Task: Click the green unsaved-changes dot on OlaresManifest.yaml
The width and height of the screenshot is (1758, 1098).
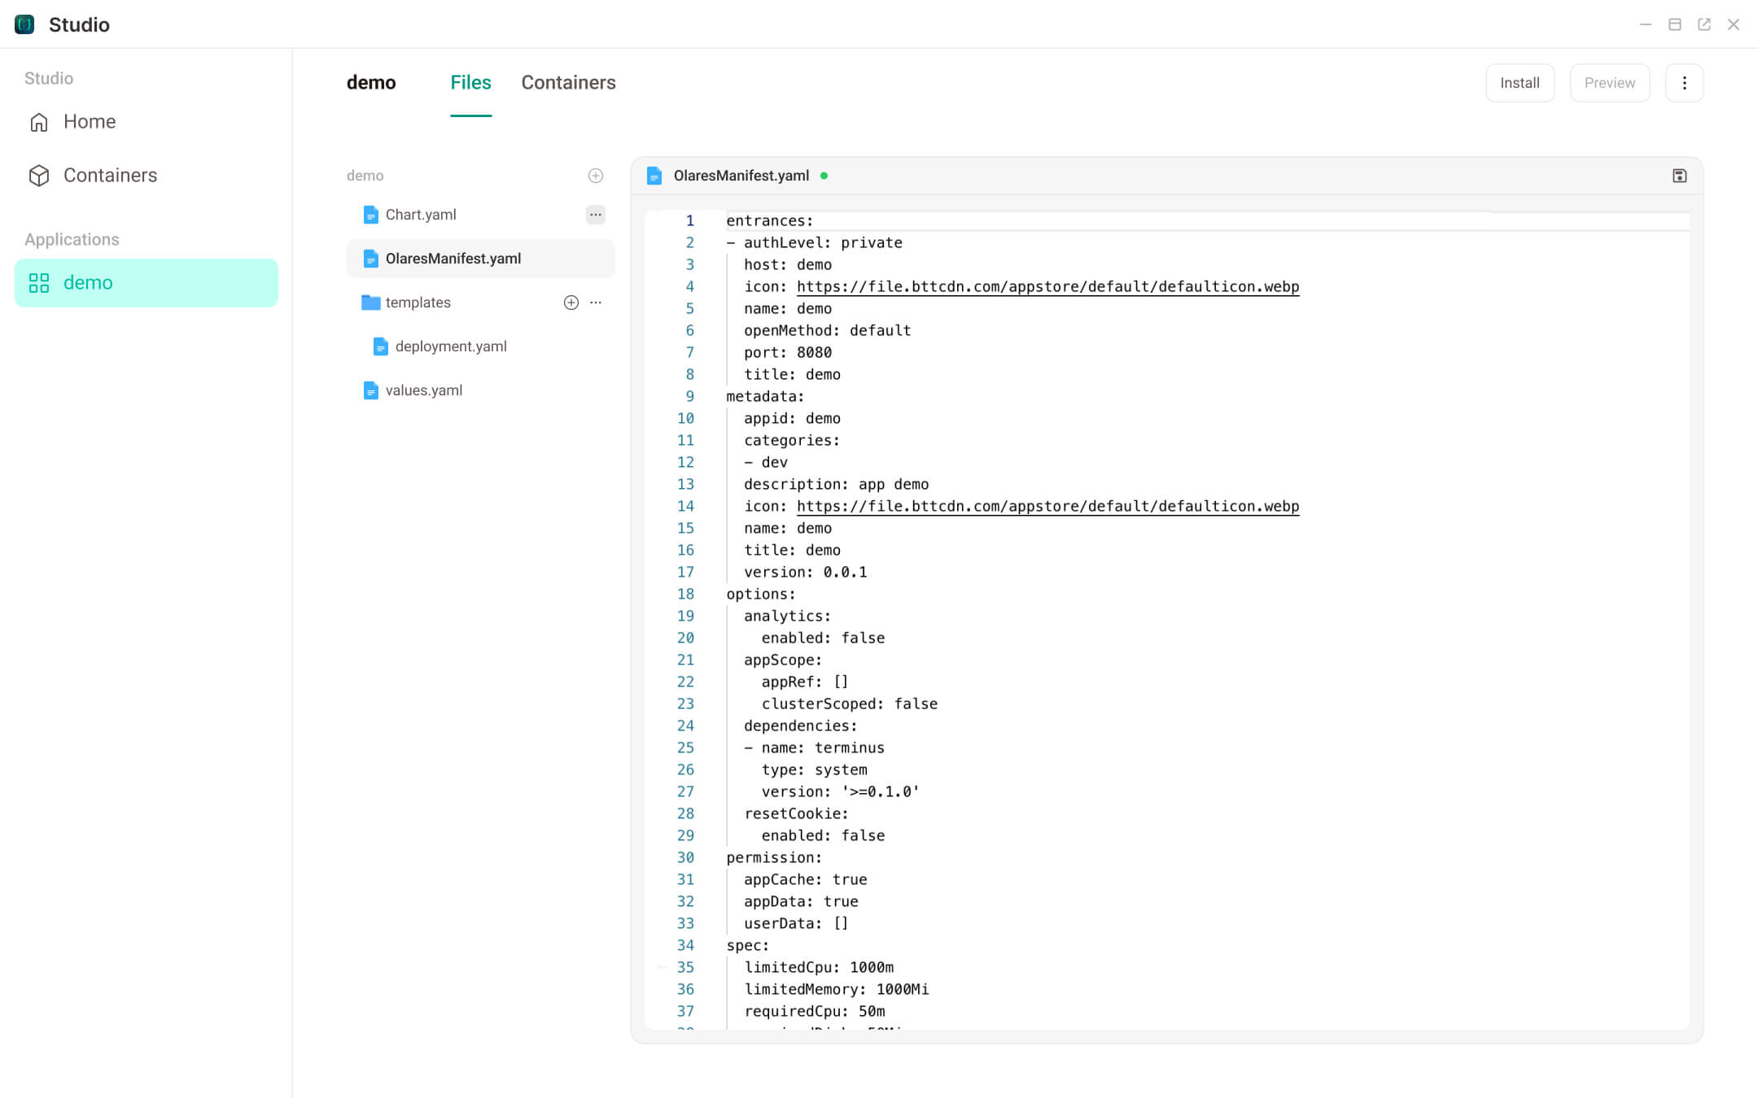Action: 824,175
